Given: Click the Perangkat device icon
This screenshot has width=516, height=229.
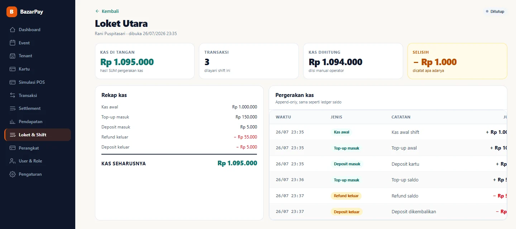Looking at the screenshot, I should 13,148.
